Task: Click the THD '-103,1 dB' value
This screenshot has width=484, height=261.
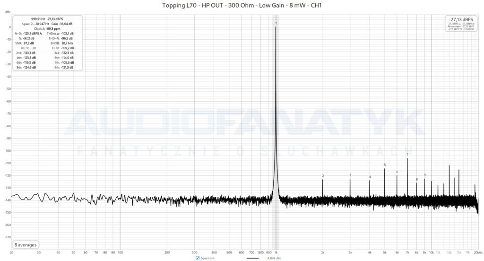Action: click(67, 34)
